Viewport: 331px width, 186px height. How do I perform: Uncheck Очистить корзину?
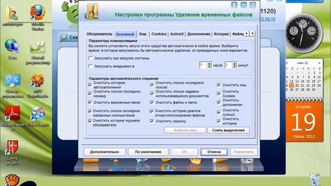(x=152, y=121)
